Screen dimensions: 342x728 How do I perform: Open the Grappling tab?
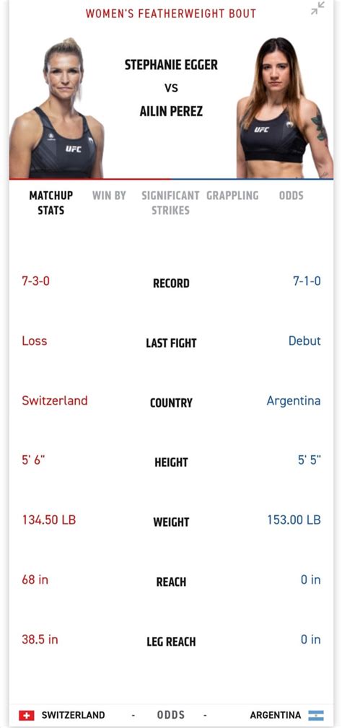(232, 196)
